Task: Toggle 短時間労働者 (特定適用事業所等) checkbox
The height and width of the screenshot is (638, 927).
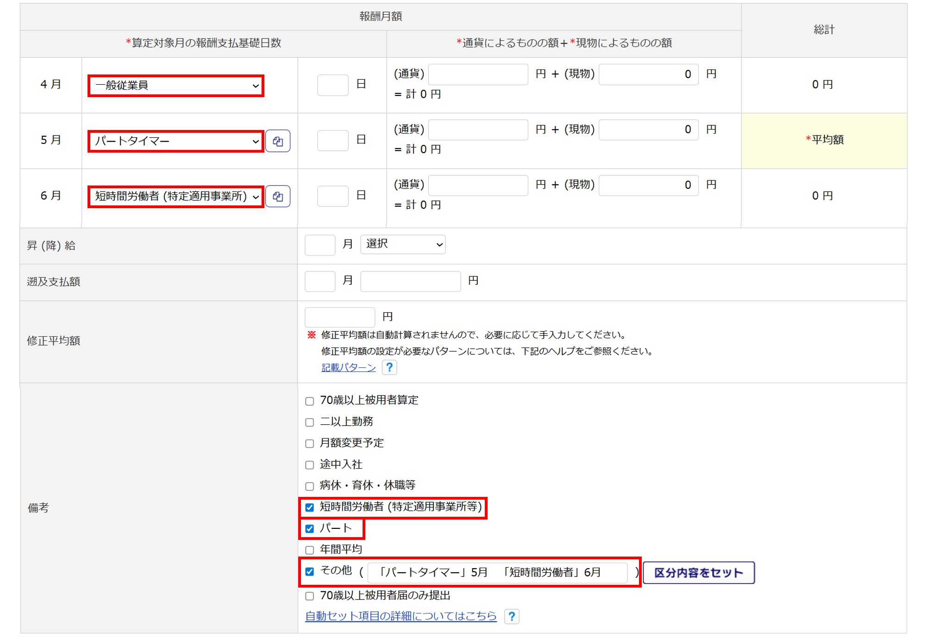Action: 310,507
